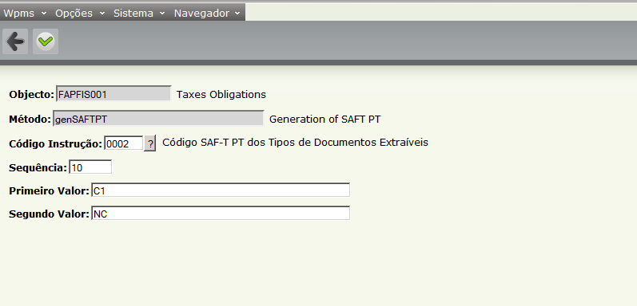Focus the Primeiro Valor field containing C1
The height and width of the screenshot is (306, 637).
[x=221, y=190]
